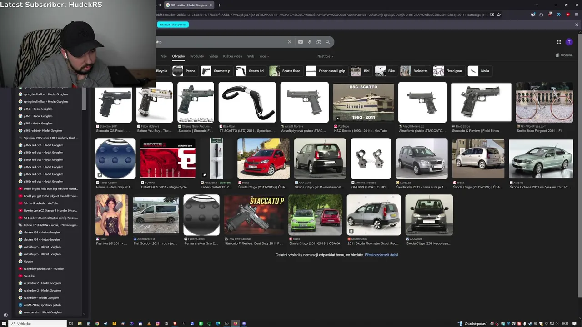The height and width of the screenshot is (327, 582).
Task: Open the purple Google account avatar
Action: coord(569,42)
